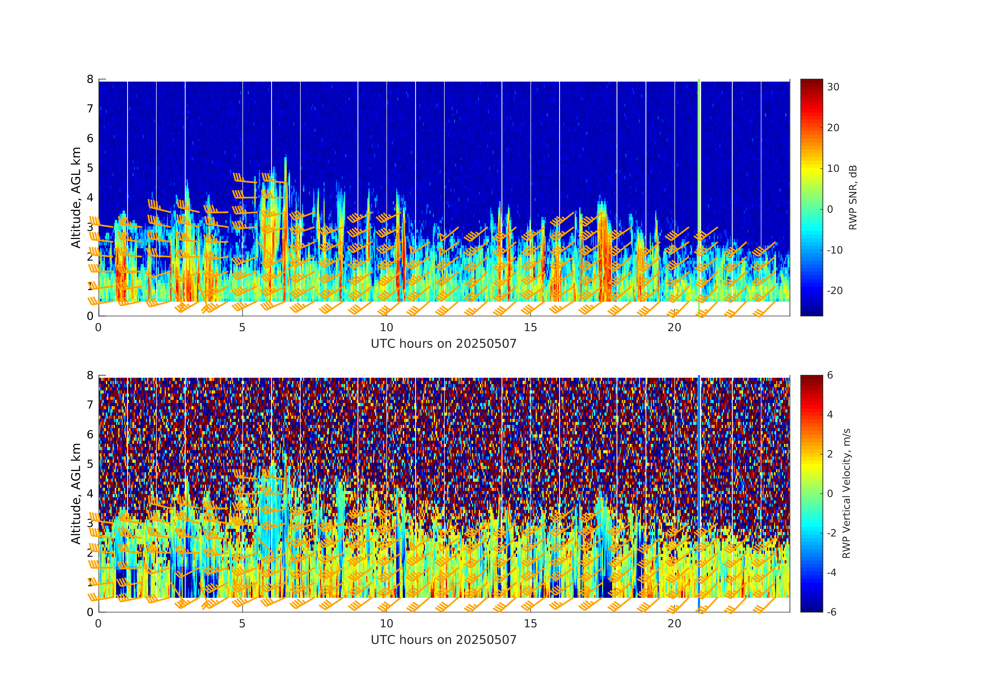Click the '15' x-axis tick of the bottom plot
Image resolution: width=1007 pixels, height=691 pixels.
[530, 624]
